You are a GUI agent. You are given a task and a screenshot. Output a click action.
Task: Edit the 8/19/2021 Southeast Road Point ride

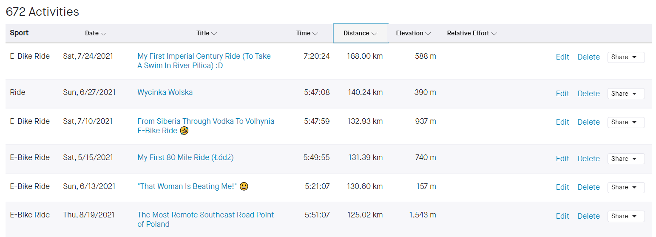562,216
